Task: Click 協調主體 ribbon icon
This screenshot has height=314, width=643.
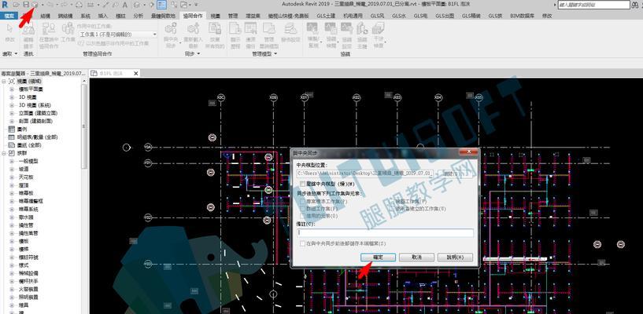Action: pyautogui.click(x=362, y=35)
